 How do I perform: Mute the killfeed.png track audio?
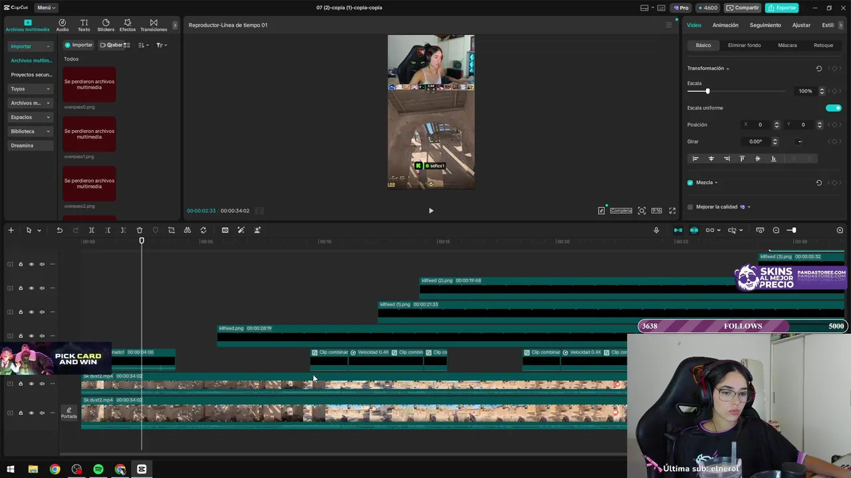42,336
